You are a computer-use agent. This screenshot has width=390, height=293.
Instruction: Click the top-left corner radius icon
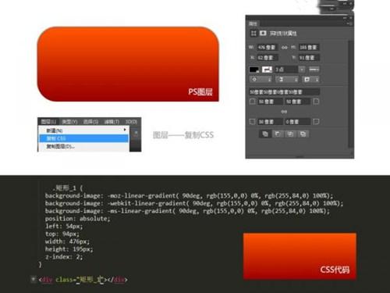[252, 102]
